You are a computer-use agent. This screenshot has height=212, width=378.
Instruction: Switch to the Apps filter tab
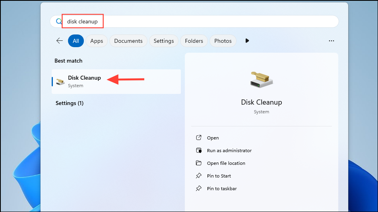(97, 41)
